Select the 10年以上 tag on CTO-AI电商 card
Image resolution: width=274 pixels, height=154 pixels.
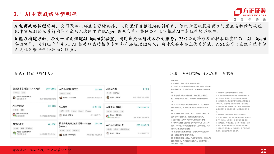(16, 93)
